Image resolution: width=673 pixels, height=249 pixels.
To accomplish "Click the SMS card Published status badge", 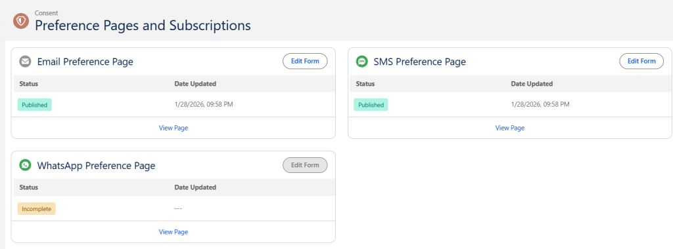I will (x=371, y=105).
